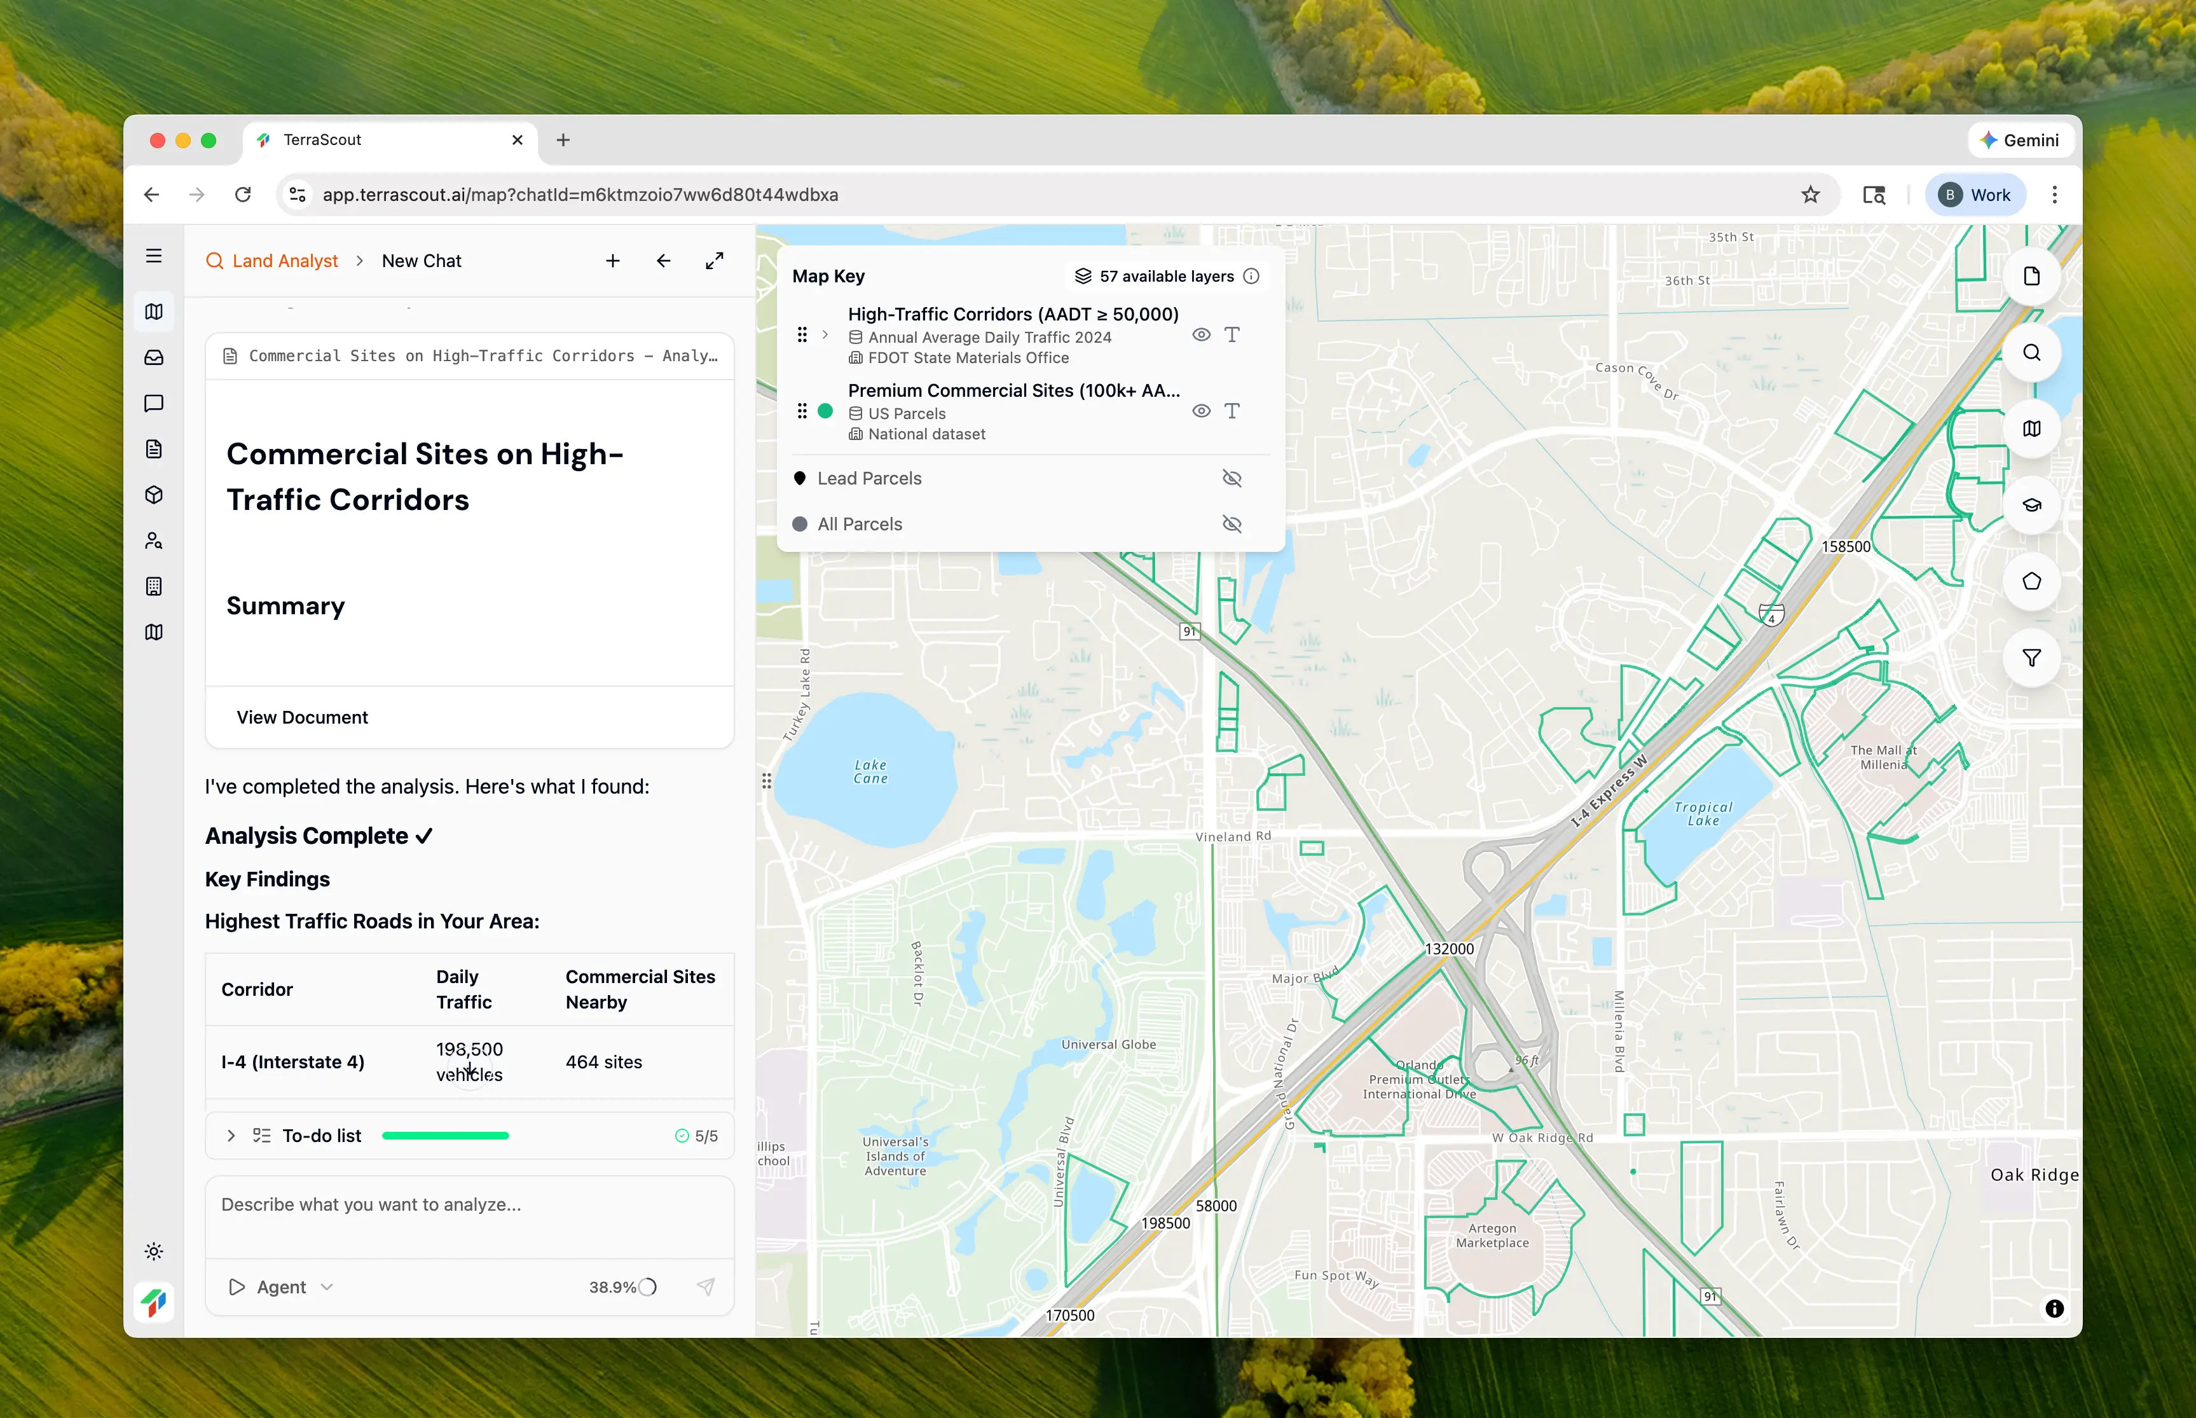Click the 3D cube icon in sidebar
Screen dimensions: 2196x1418
pos(154,495)
